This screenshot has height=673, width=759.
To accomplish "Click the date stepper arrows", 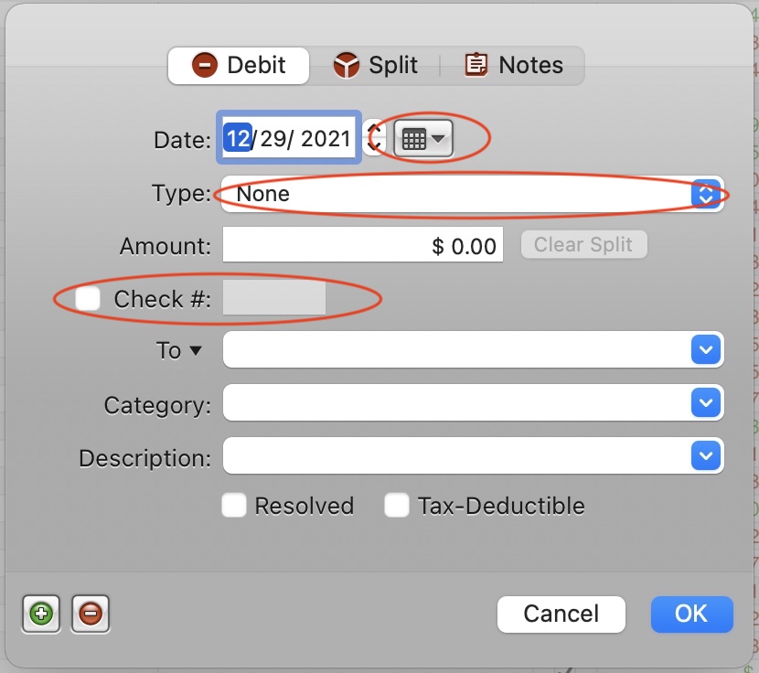I will tap(374, 138).
